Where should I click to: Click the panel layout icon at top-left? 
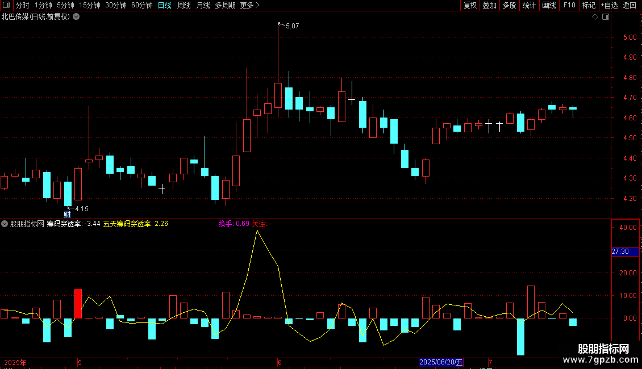[6, 5]
